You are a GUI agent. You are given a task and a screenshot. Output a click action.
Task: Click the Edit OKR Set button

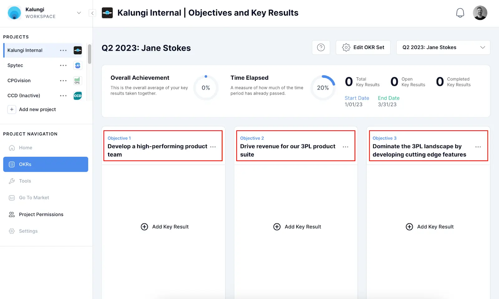pos(363,48)
